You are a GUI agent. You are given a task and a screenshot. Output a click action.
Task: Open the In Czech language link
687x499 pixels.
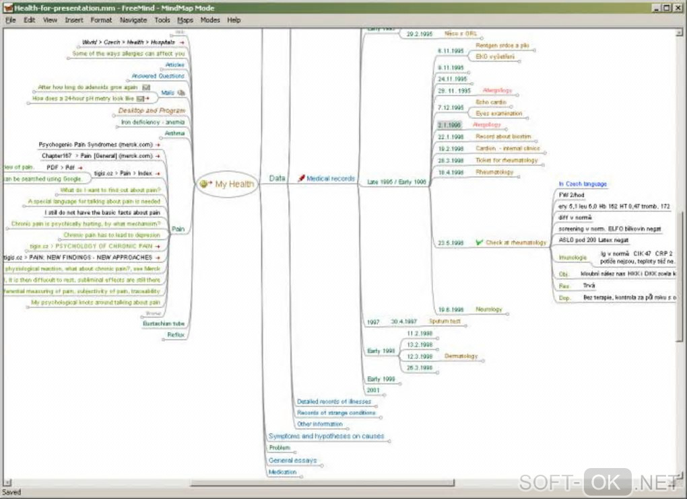[583, 184]
